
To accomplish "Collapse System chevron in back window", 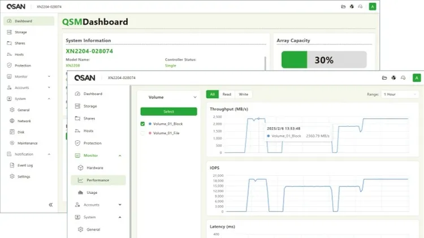I will point(49,99).
